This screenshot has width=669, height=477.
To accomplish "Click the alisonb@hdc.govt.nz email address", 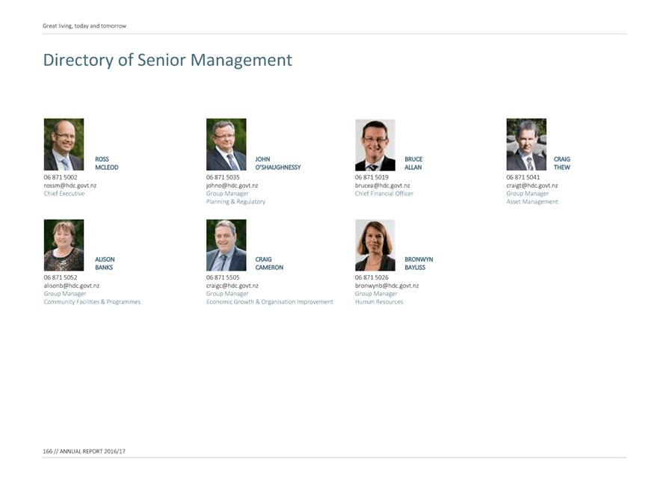I will pos(72,286).
